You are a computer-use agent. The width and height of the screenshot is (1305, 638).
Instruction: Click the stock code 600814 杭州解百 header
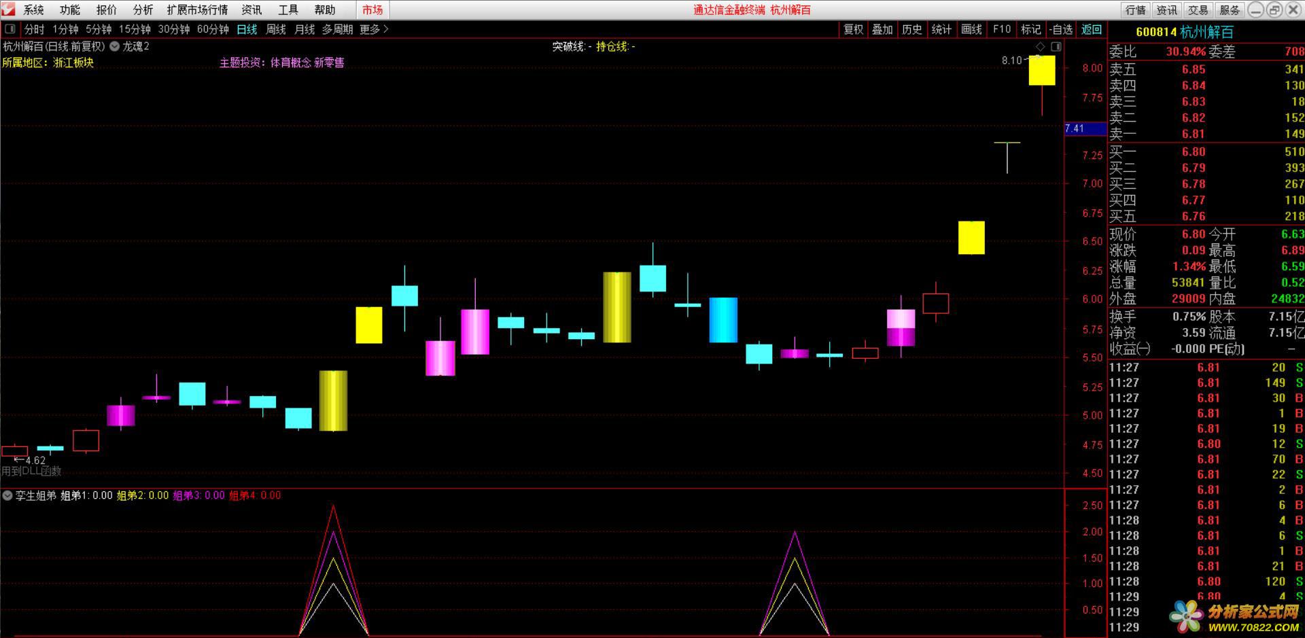pos(1185,32)
